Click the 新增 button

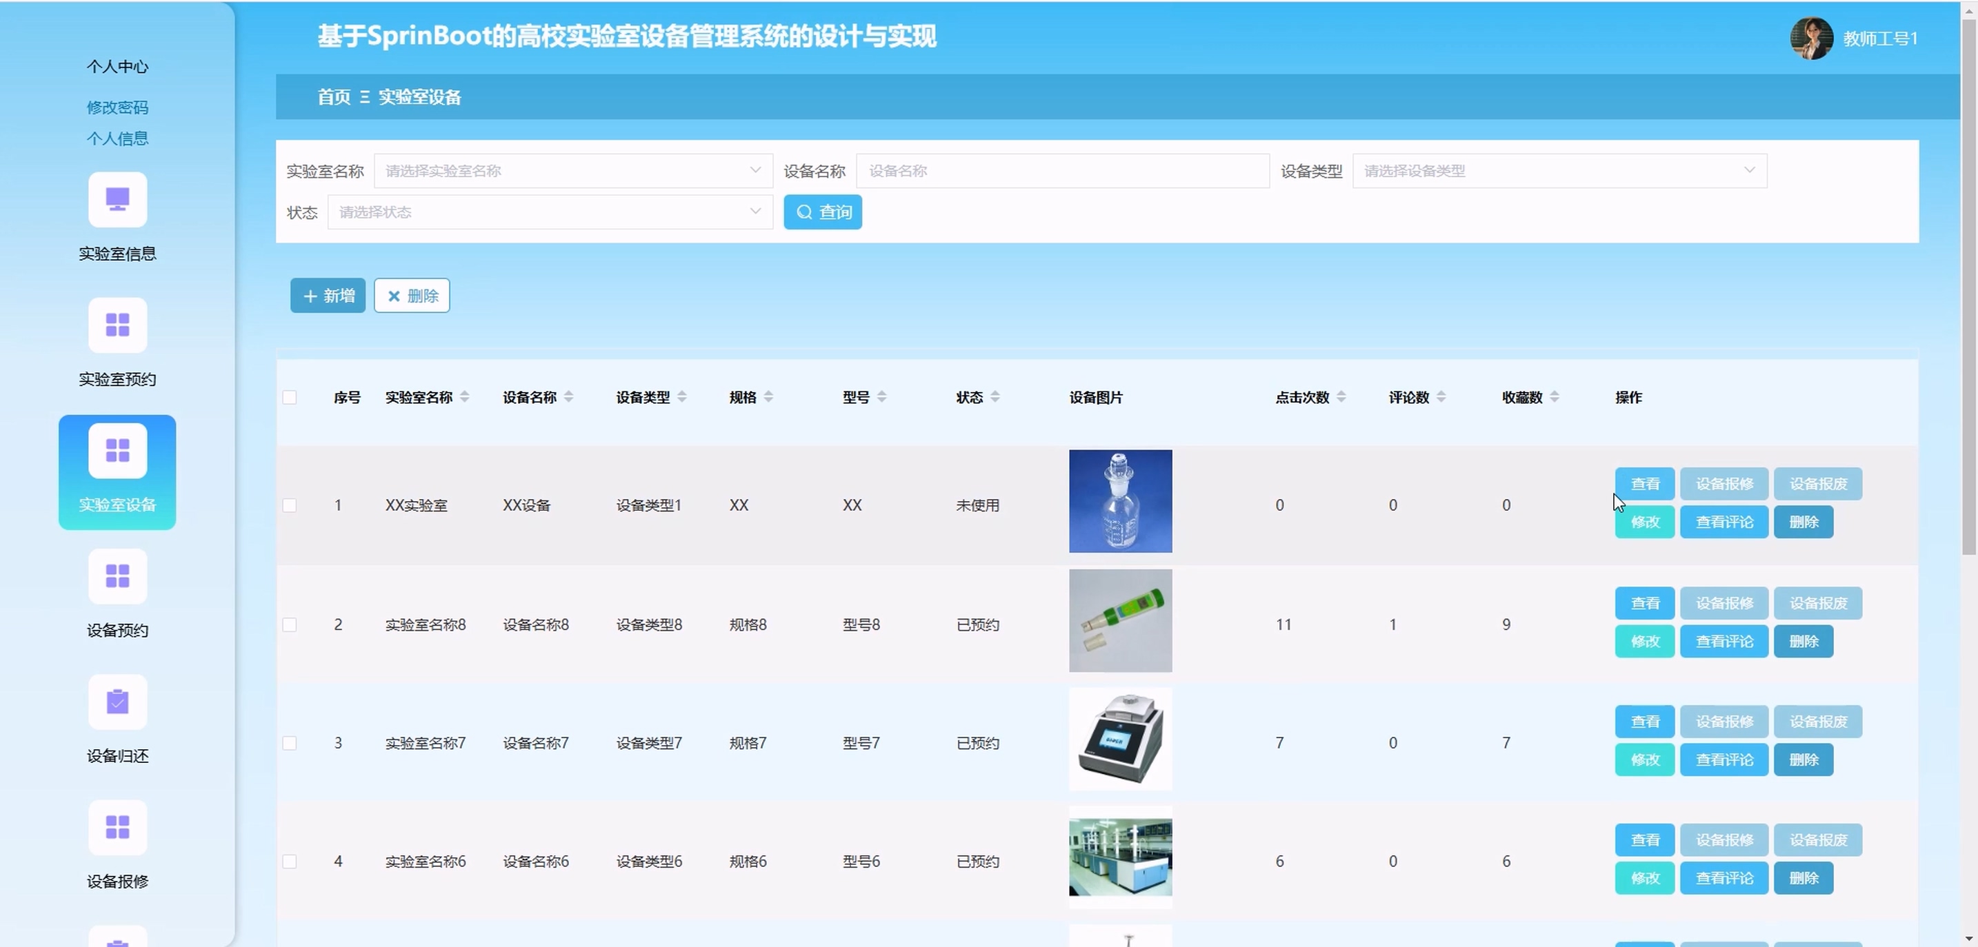click(328, 296)
